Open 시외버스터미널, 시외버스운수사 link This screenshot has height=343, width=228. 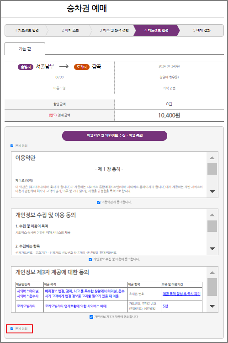coord(28,294)
